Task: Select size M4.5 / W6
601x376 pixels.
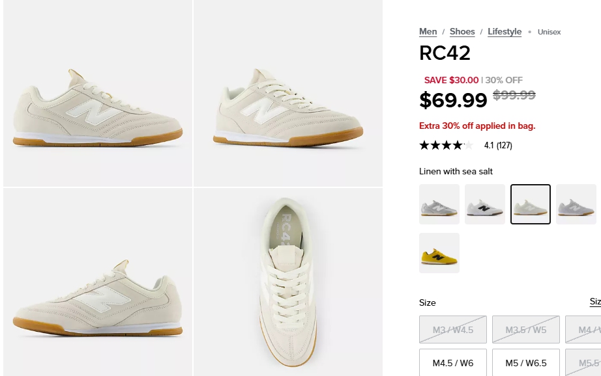Action: tap(453, 363)
